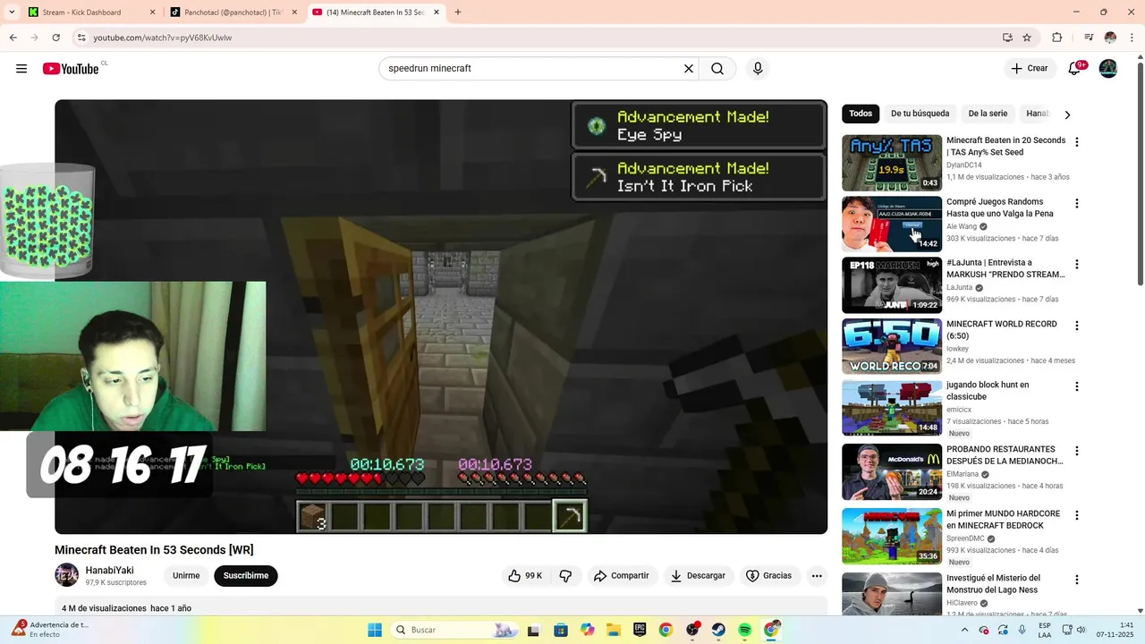This screenshot has width=1145, height=644.
Task: Open the YouTube guide hamburger menu
Action: [x=21, y=69]
